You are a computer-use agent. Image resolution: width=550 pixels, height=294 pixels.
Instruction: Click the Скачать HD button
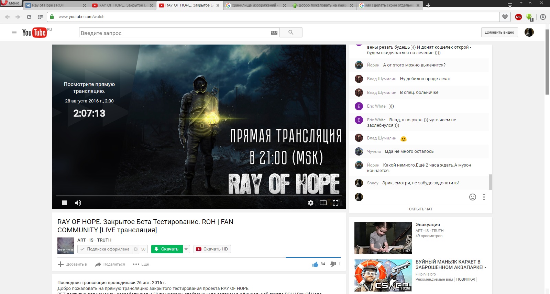[212, 249]
